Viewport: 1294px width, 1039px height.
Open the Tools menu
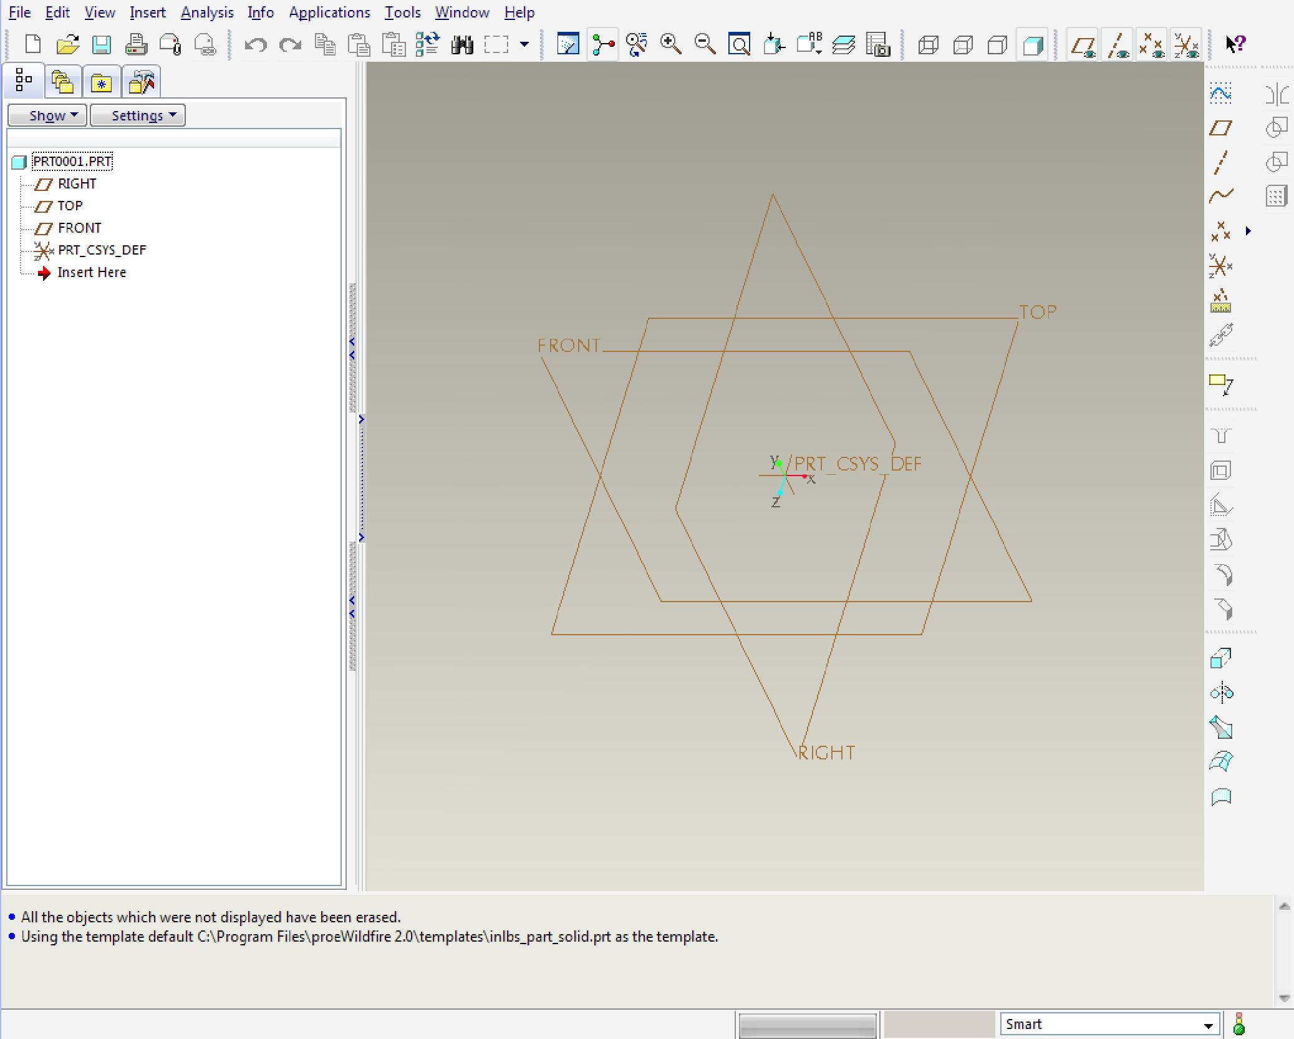point(402,12)
